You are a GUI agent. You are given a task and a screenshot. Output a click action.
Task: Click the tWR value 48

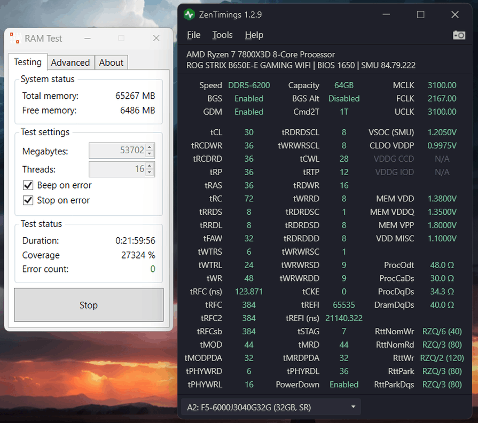pyautogui.click(x=249, y=279)
